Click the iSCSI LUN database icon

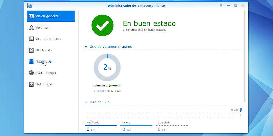(31, 62)
